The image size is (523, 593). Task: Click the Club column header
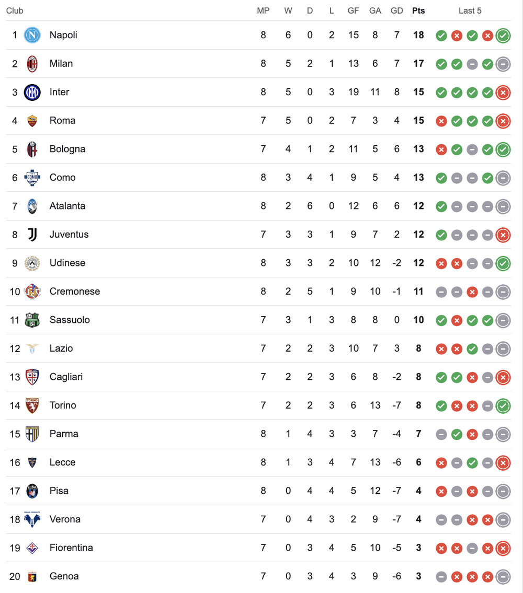tap(15, 10)
